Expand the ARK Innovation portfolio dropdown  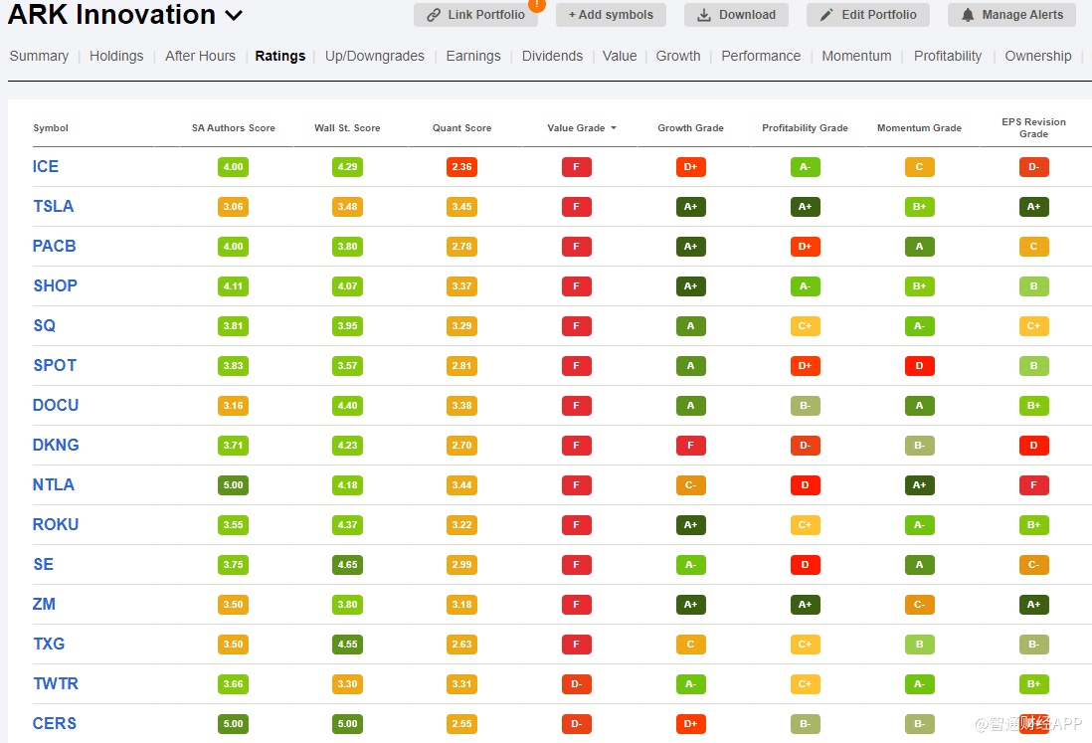(235, 15)
